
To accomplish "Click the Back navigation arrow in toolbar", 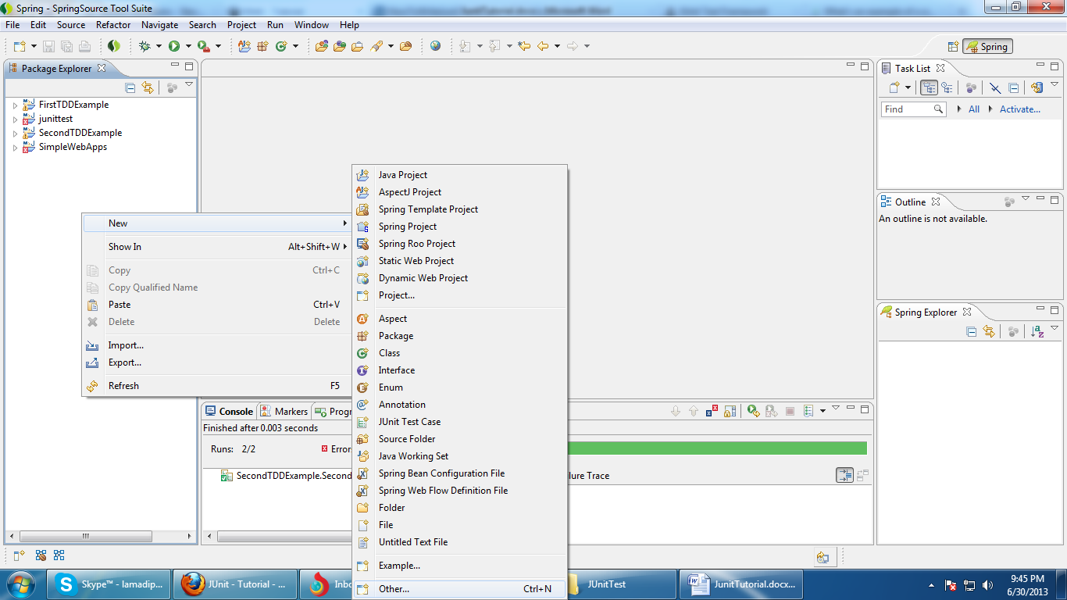I will point(543,46).
